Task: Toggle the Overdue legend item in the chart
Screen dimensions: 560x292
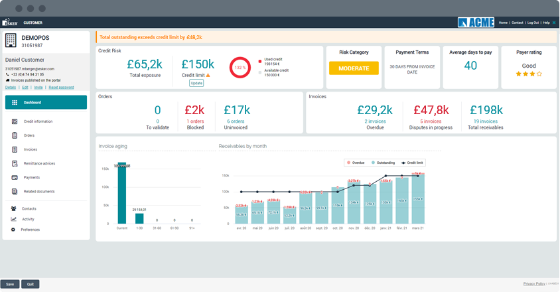Action: [356, 163]
